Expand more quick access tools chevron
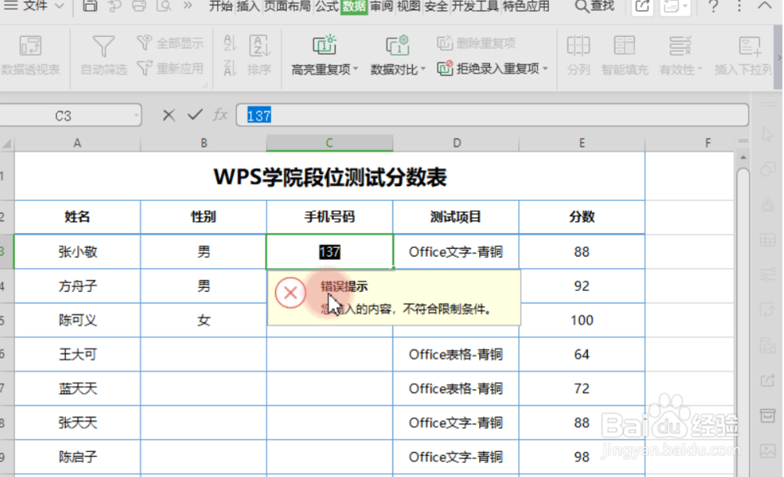Screen dimensions: 784x477 187,6
